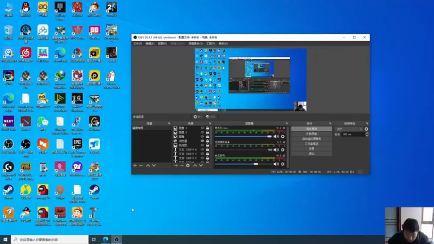Pop out the scene transitions dock panel
The image size is (434, 244).
point(367,124)
